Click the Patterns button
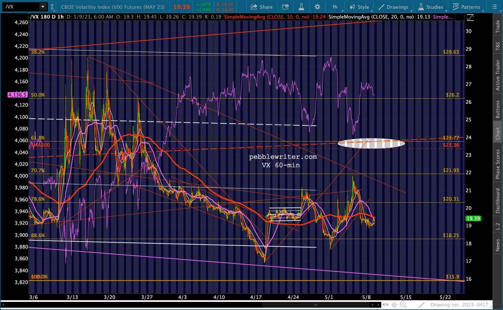 (x=467, y=7)
